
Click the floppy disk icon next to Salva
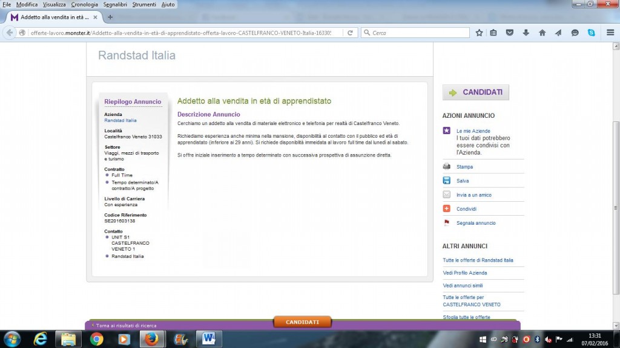[x=446, y=180]
